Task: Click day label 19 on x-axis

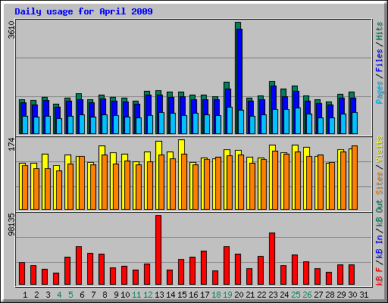Action: coord(227,295)
